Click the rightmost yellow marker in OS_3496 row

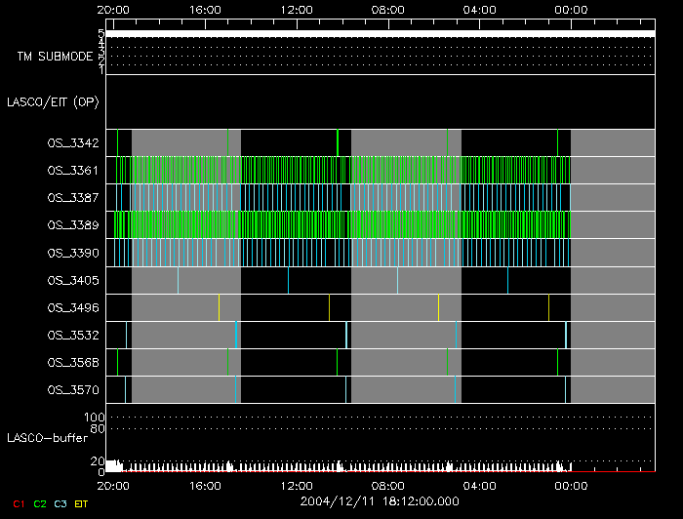click(548, 307)
